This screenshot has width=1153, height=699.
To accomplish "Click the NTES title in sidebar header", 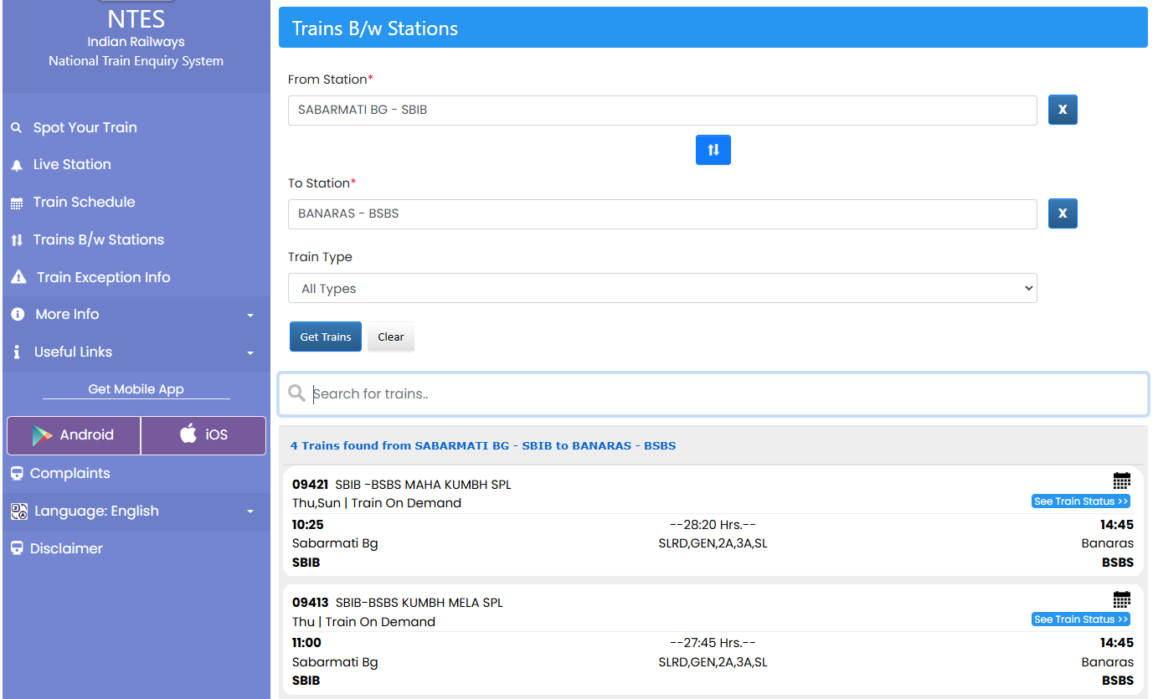I will coord(136,18).
